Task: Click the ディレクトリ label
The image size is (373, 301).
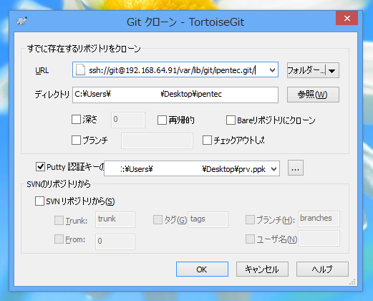Action: coord(52,95)
